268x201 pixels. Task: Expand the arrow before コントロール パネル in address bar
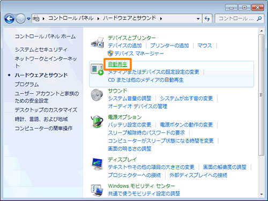tap(43, 18)
